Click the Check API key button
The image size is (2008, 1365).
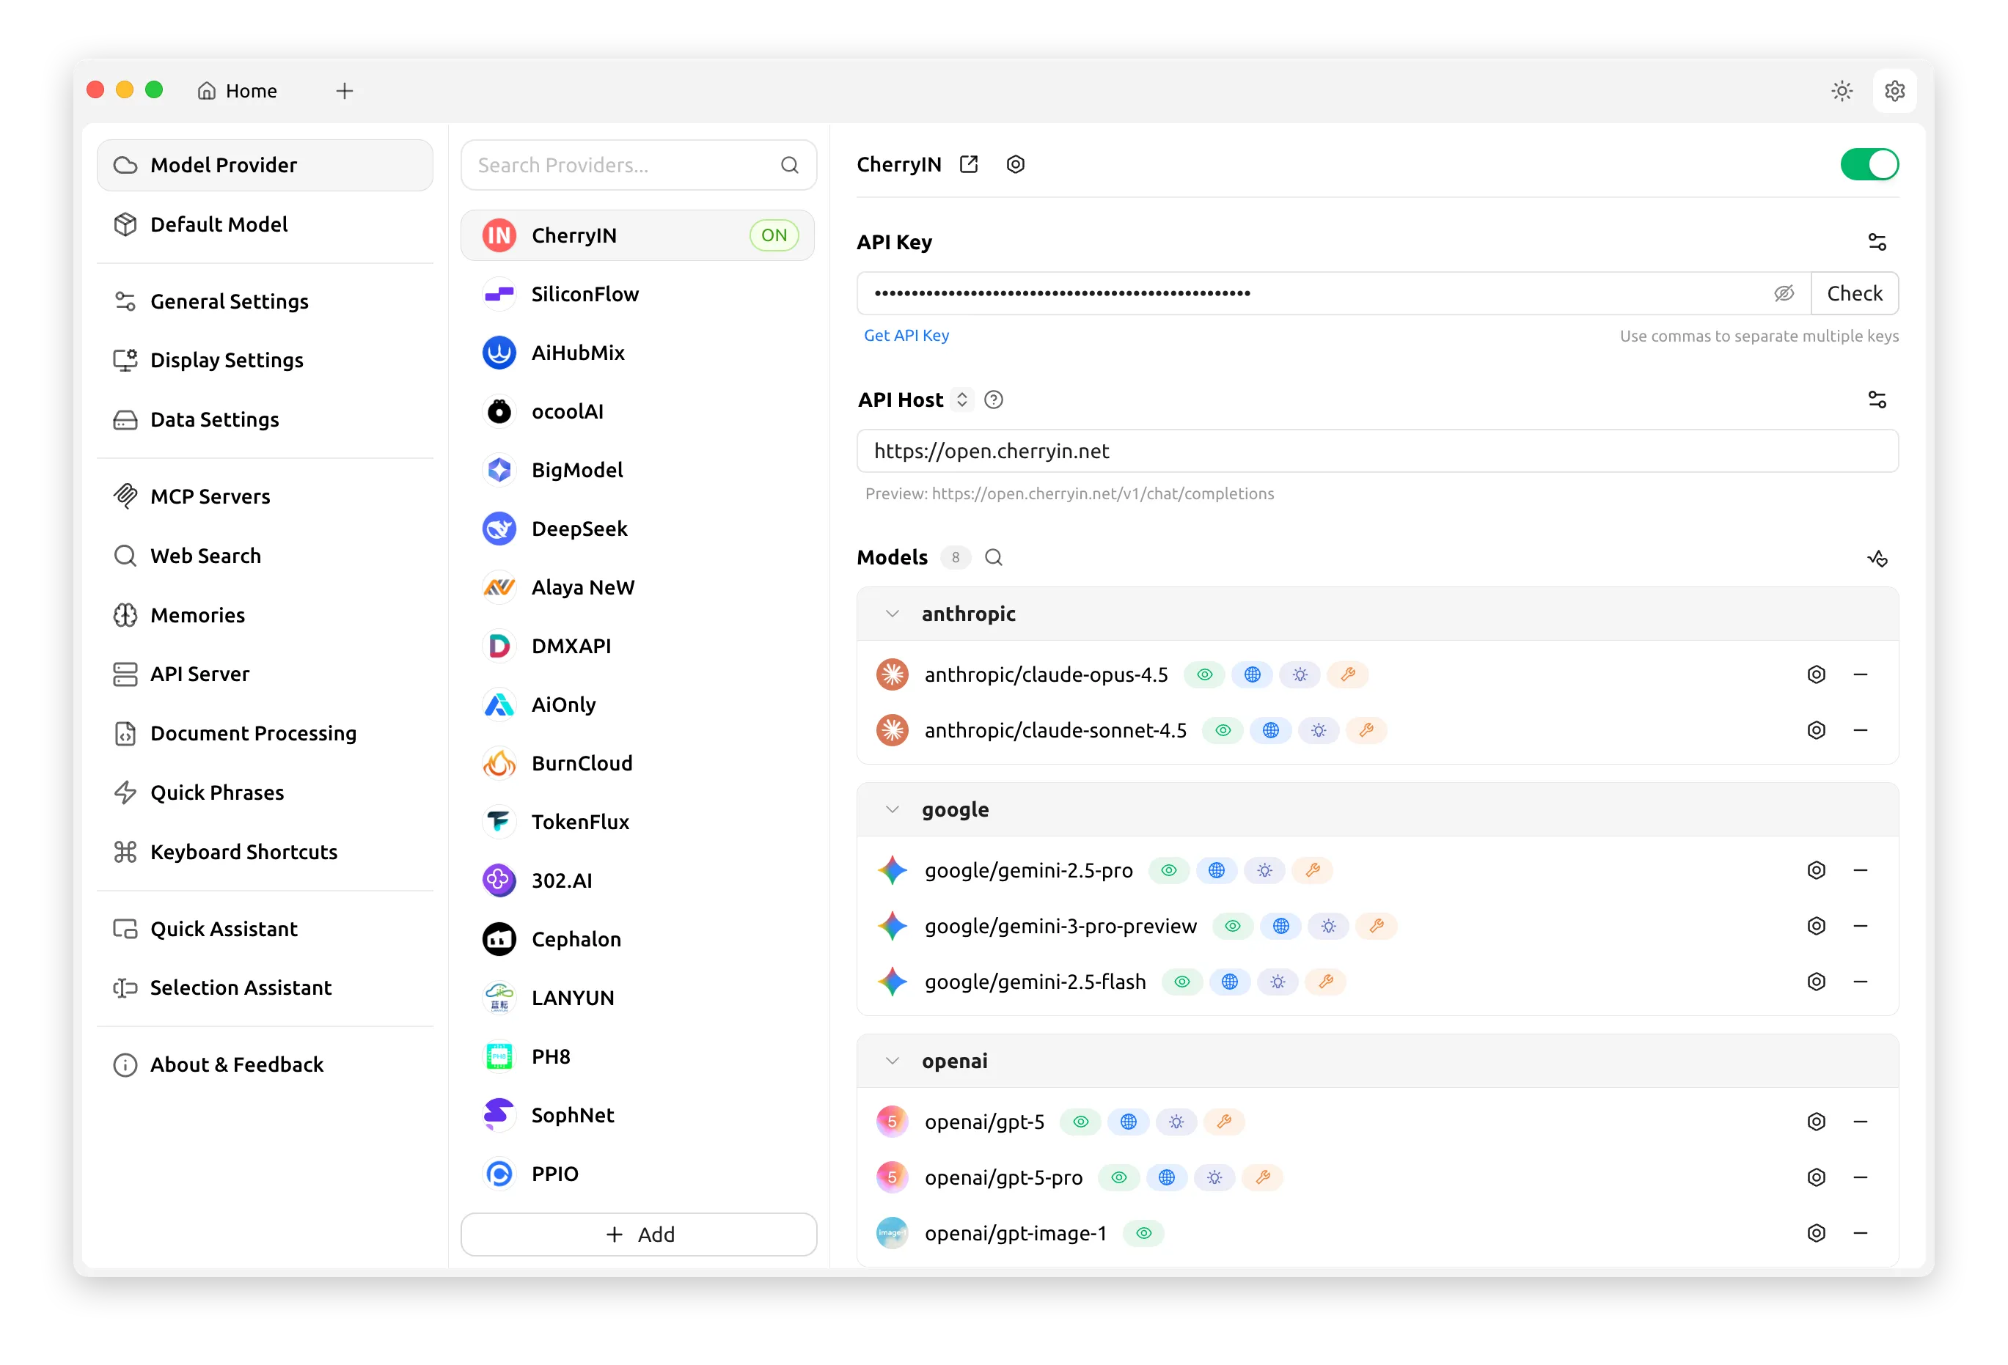[1854, 294]
